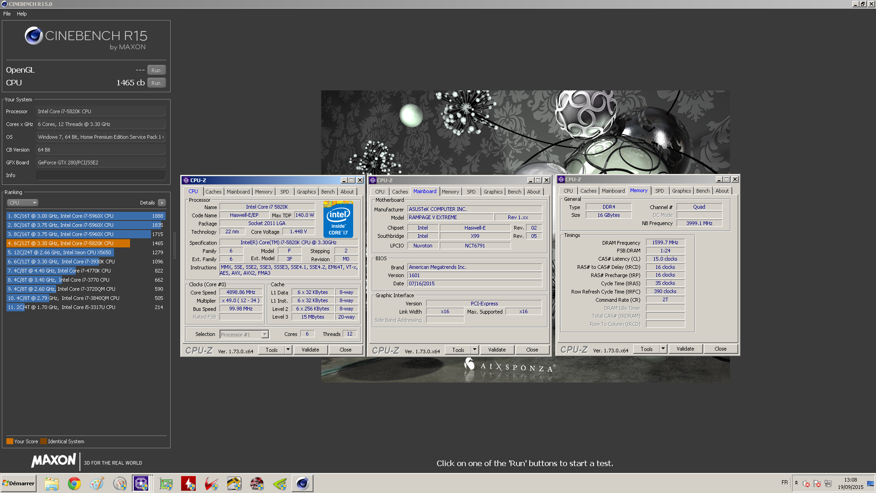Click the clock showing 13:08
The height and width of the screenshot is (493, 876).
850,480
